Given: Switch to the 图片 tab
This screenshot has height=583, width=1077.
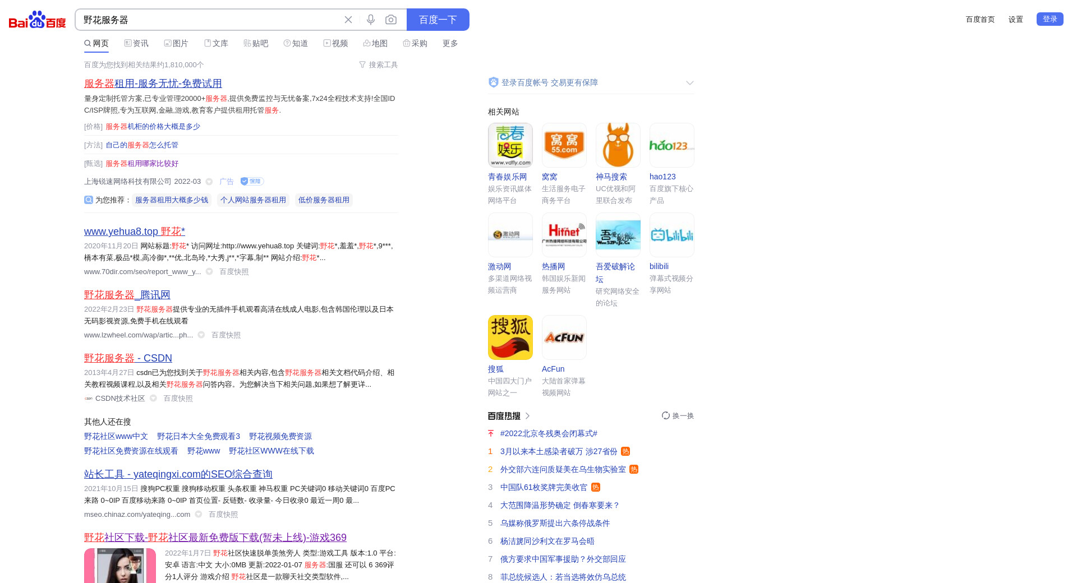Looking at the screenshot, I should click(176, 44).
